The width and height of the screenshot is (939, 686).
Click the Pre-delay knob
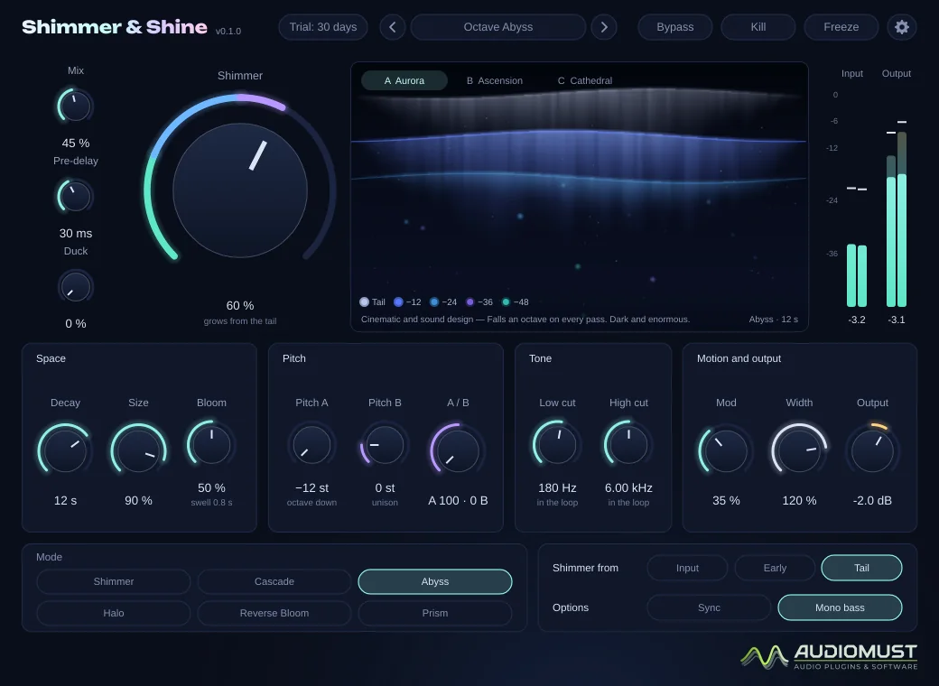76,197
